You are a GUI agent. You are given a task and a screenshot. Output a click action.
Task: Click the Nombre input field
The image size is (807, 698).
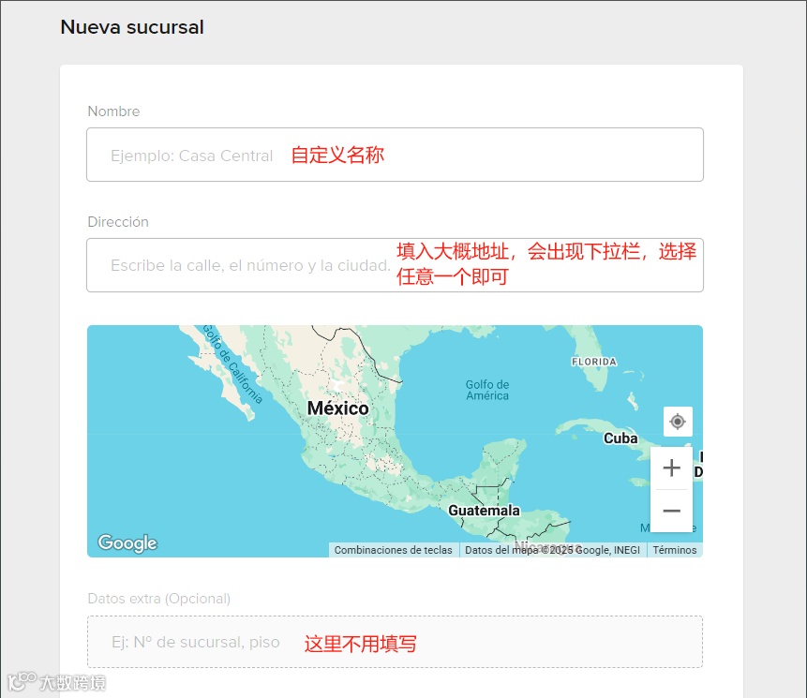pos(395,155)
